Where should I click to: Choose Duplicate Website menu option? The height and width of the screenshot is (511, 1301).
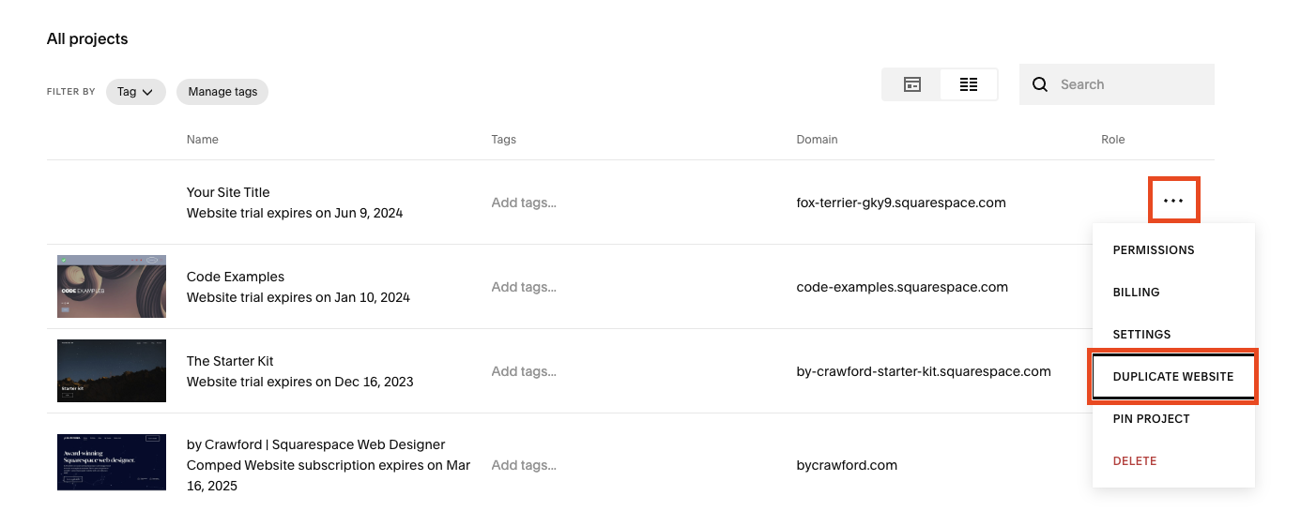click(1173, 377)
